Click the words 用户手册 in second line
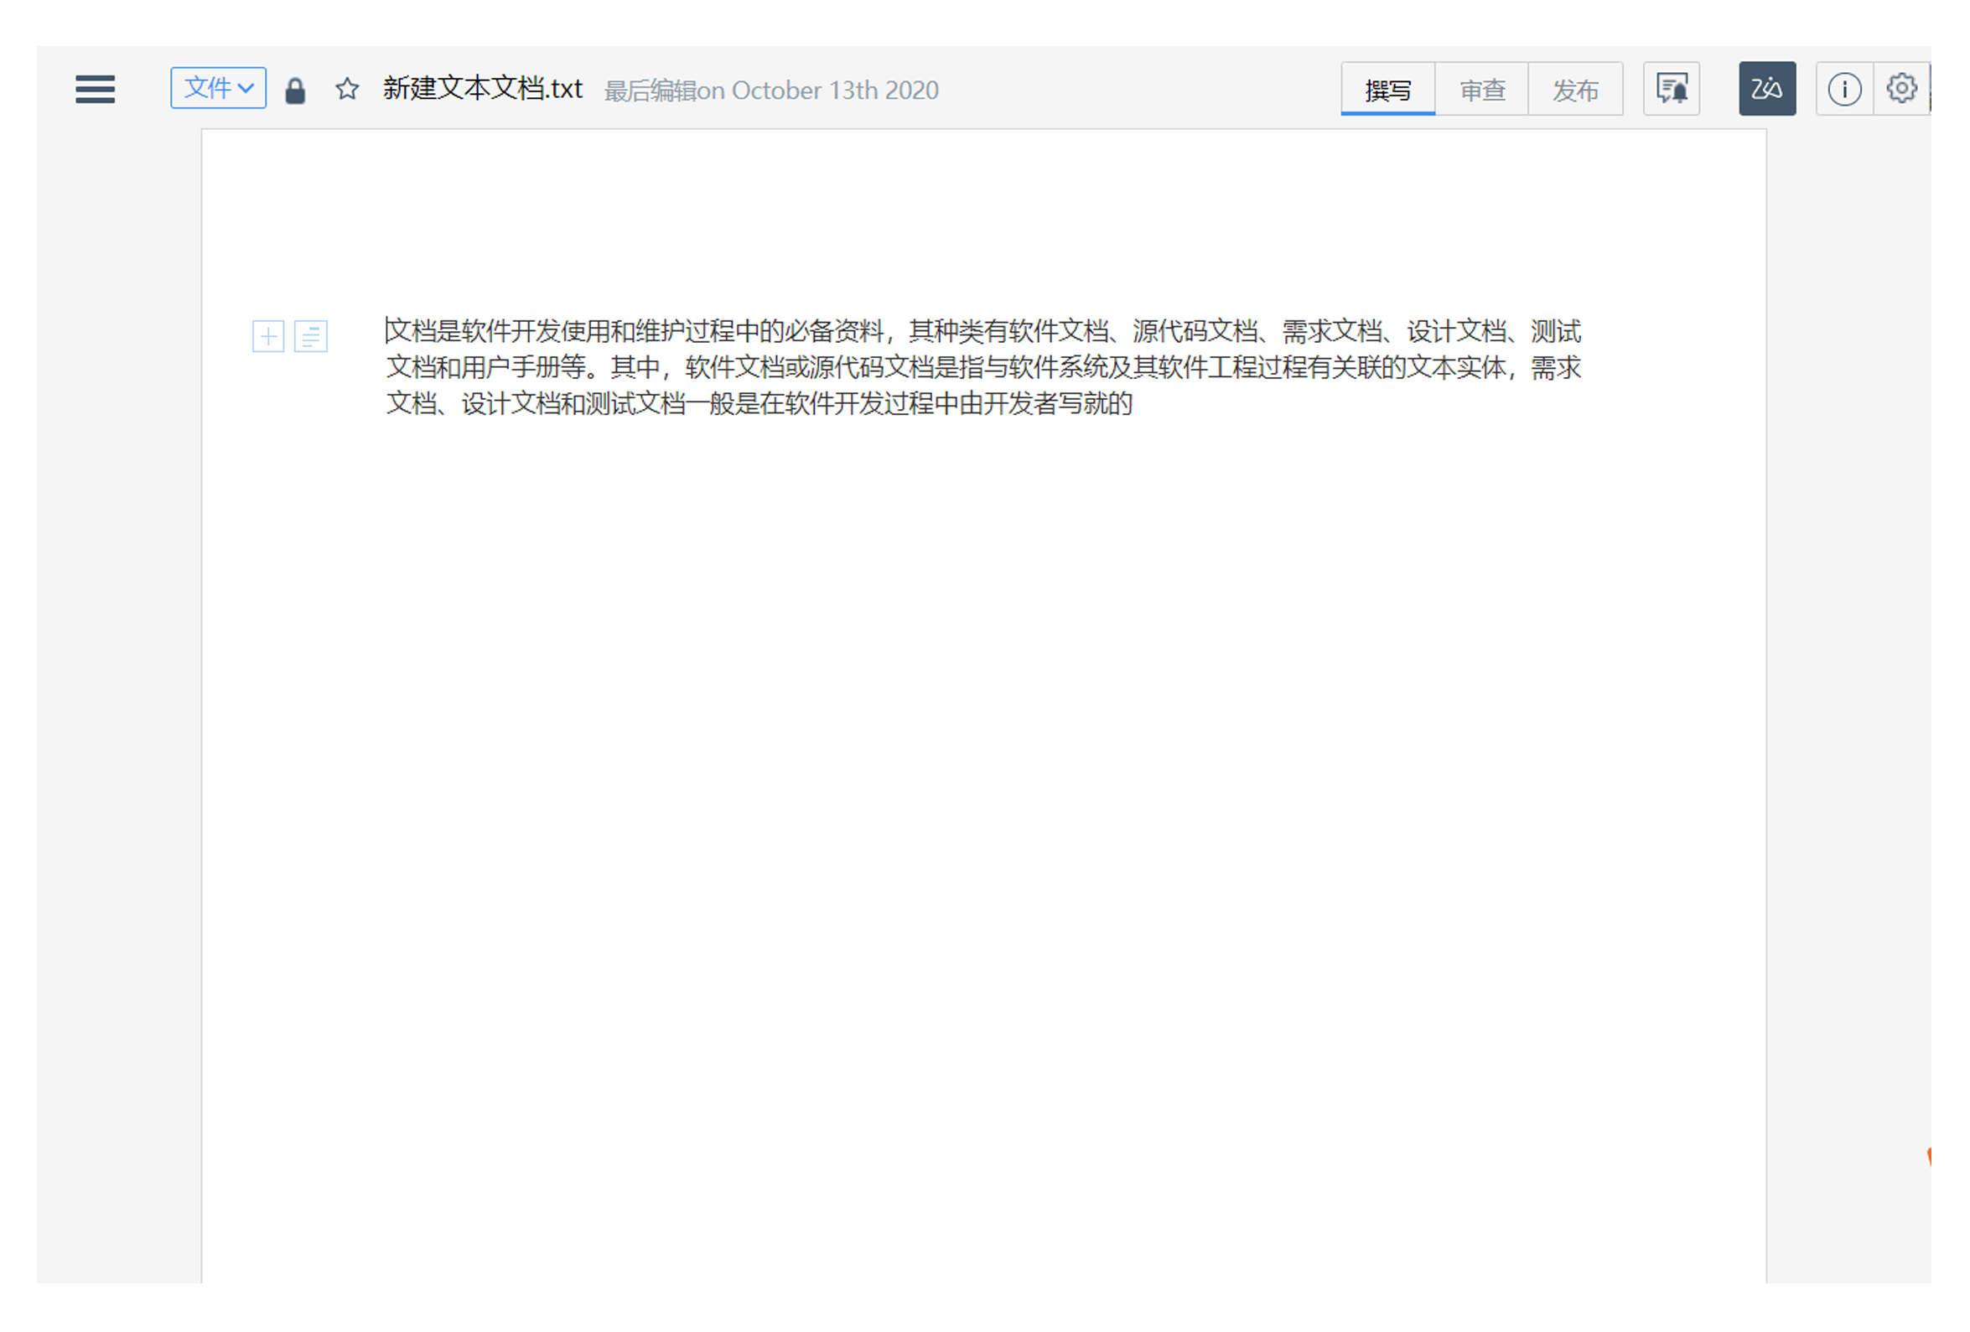Viewport: 1970px width, 1332px height. tap(511, 367)
